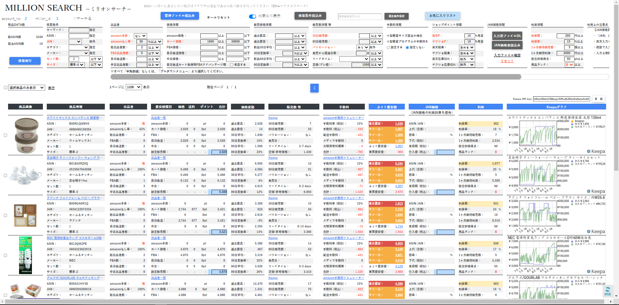
Task: Click Keepa logo on ラドンナ graph
Action: click(x=596, y=232)
